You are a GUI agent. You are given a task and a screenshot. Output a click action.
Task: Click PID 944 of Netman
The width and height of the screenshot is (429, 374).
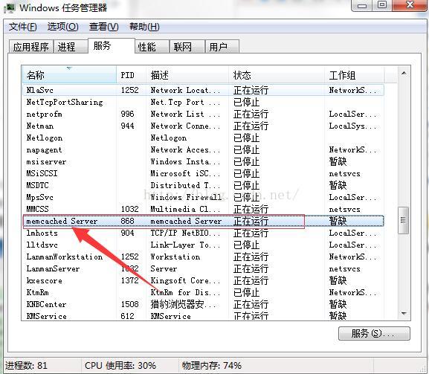click(127, 126)
